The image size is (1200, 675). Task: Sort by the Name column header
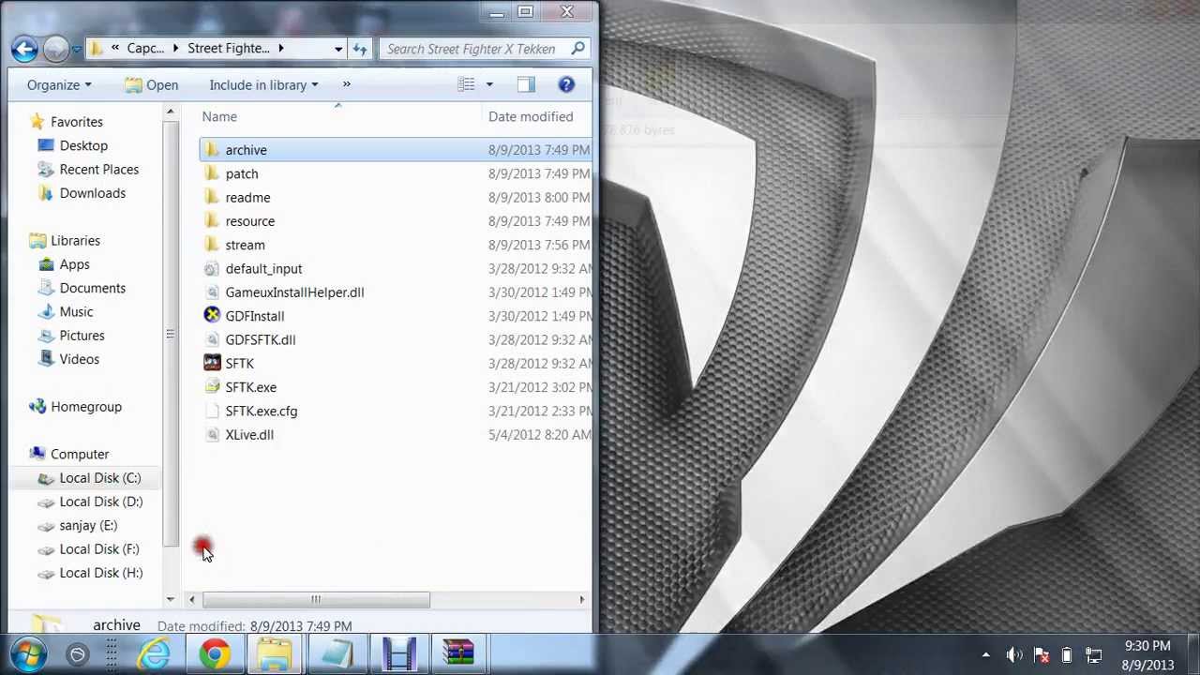click(x=219, y=116)
